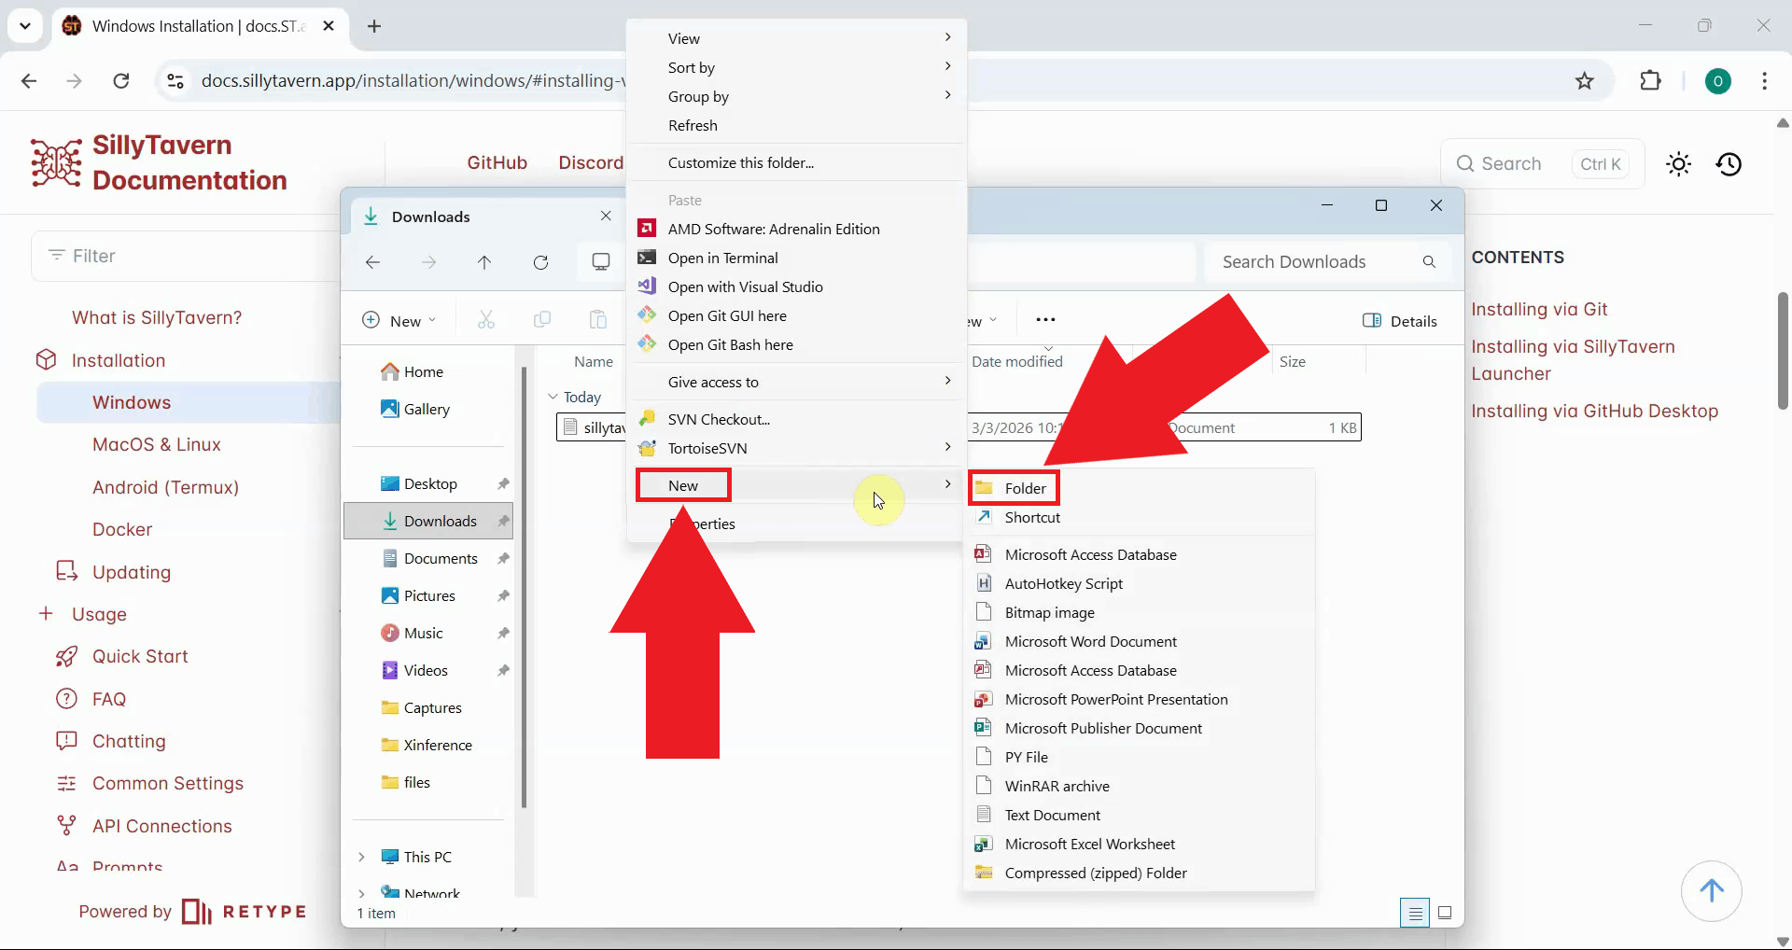Select the Cut icon in Explorer toolbar
Screen dimensions: 1792x950
pyautogui.click(x=485, y=319)
